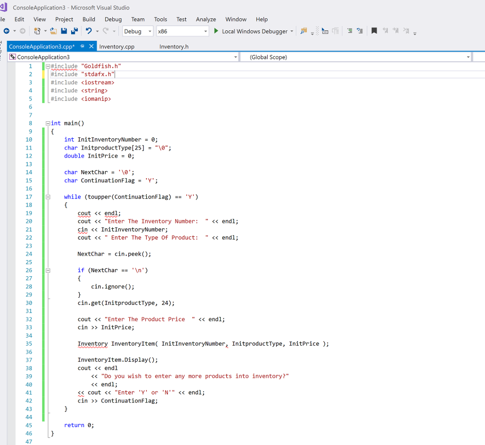Open the Project menu
The image size is (485, 445).
pyautogui.click(x=64, y=19)
